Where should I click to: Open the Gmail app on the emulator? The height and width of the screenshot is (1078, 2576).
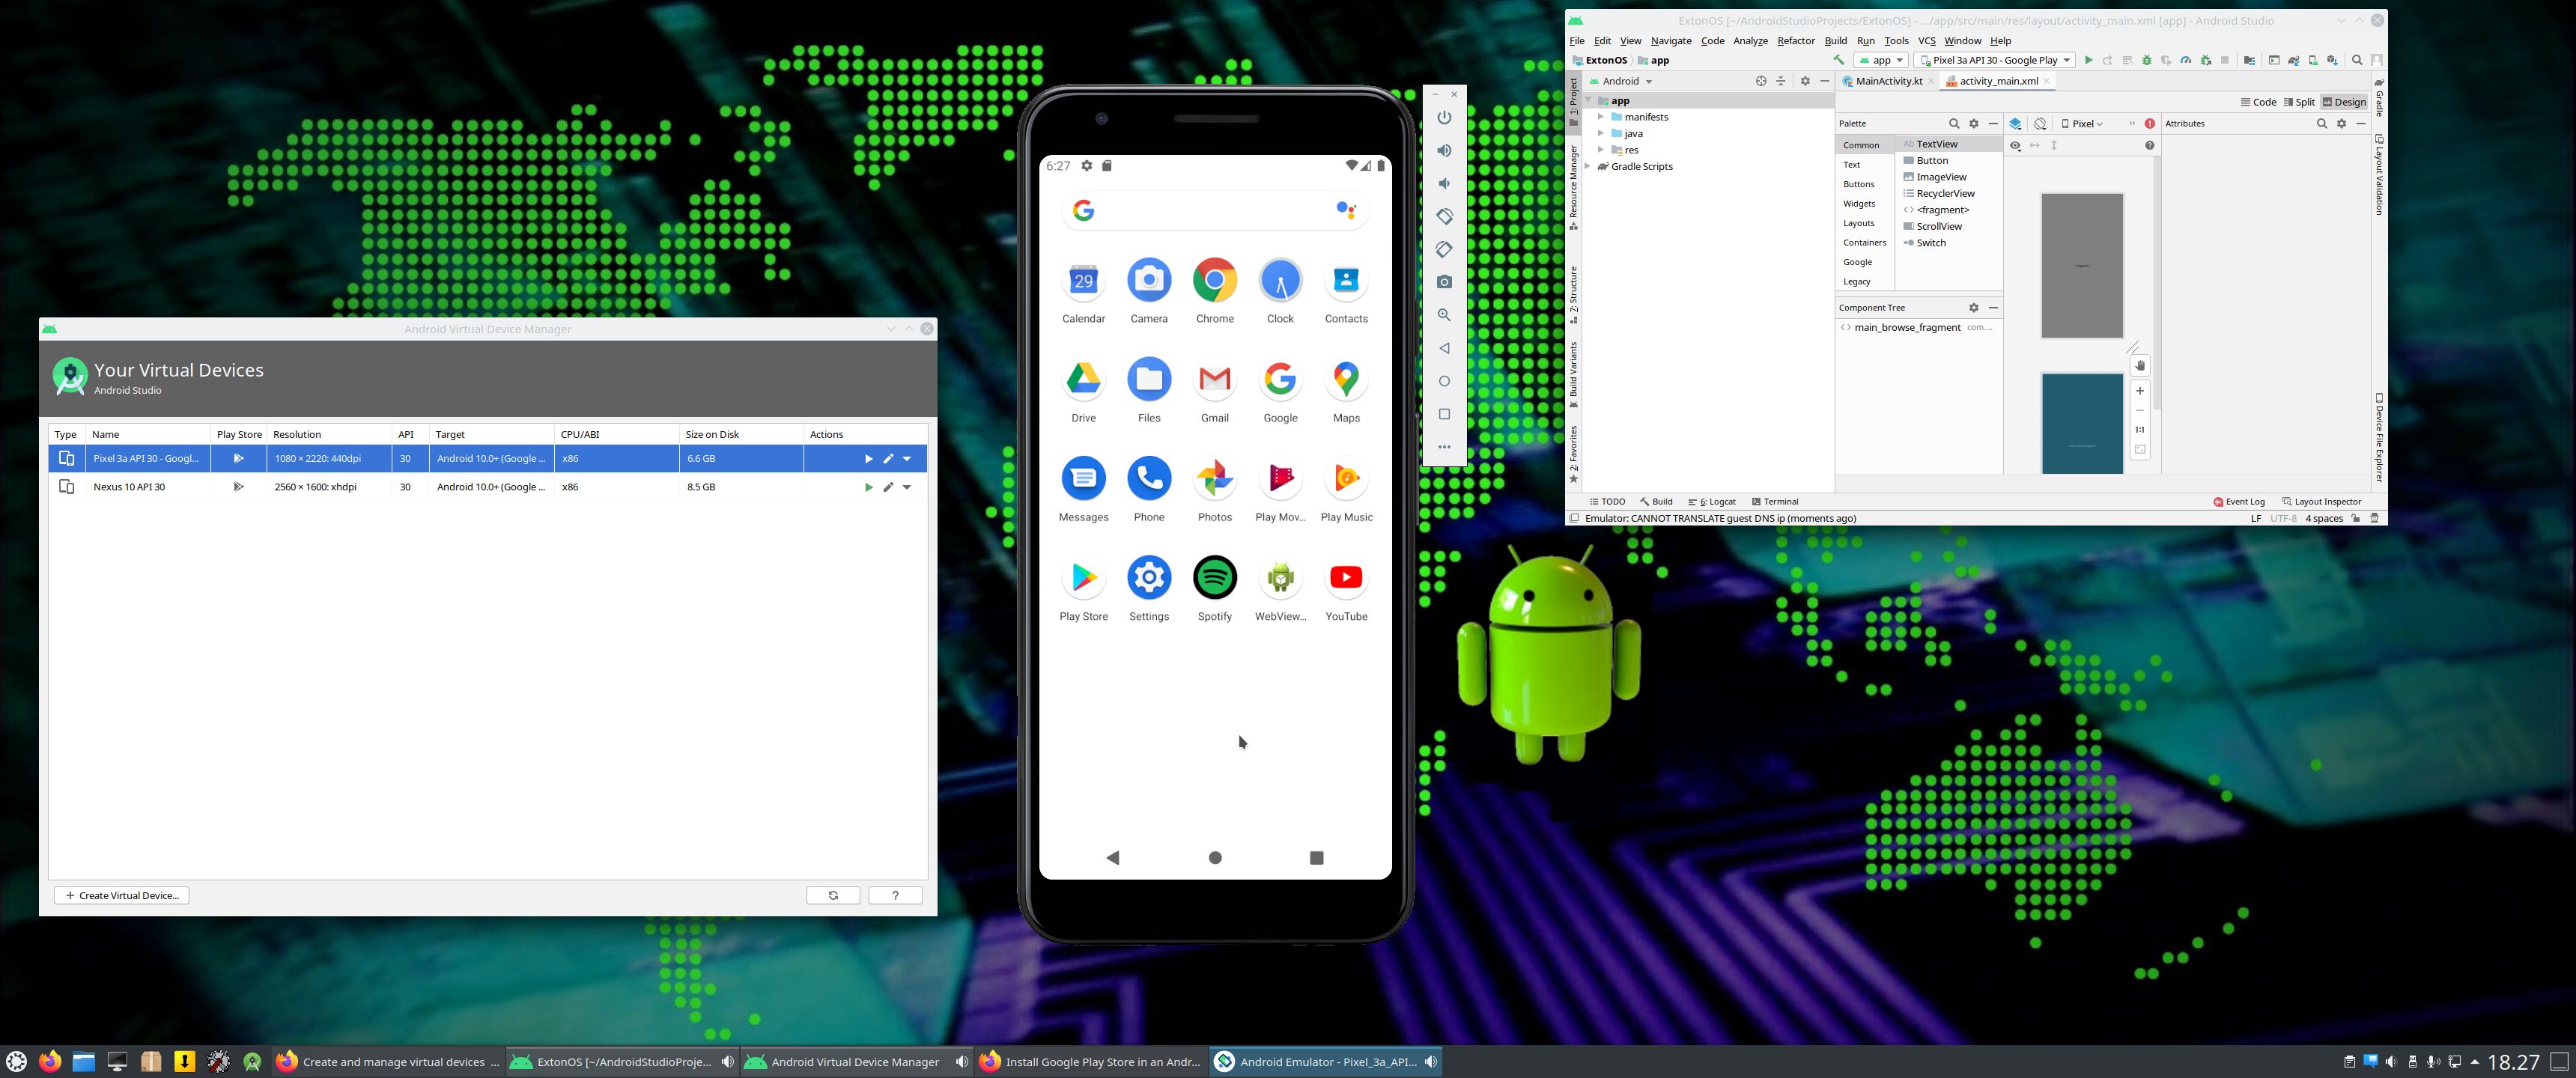pyautogui.click(x=1214, y=379)
